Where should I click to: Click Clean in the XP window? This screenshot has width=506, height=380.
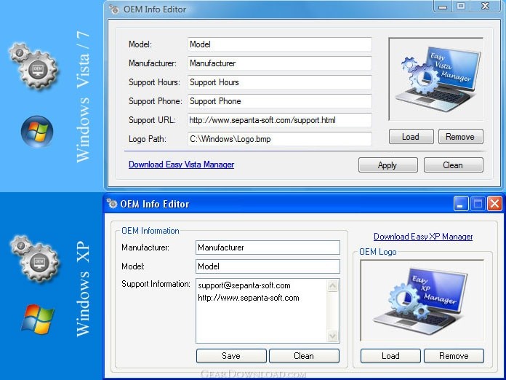pyautogui.click(x=304, y=356)
